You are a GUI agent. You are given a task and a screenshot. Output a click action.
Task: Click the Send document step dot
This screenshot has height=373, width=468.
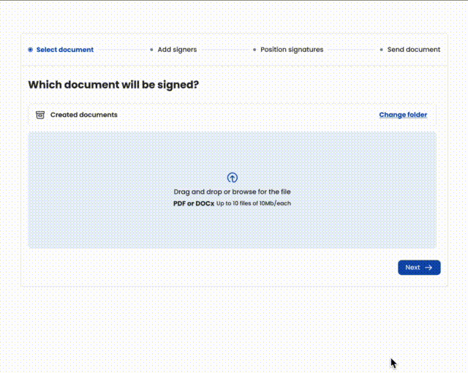click(381, 50)
